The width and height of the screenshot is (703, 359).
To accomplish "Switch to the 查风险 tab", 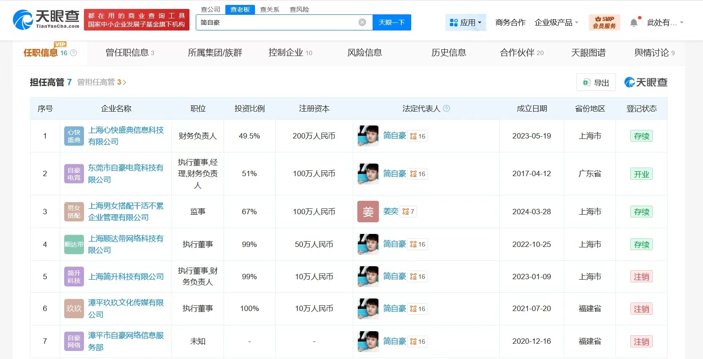I will click(x=299, y=9).
